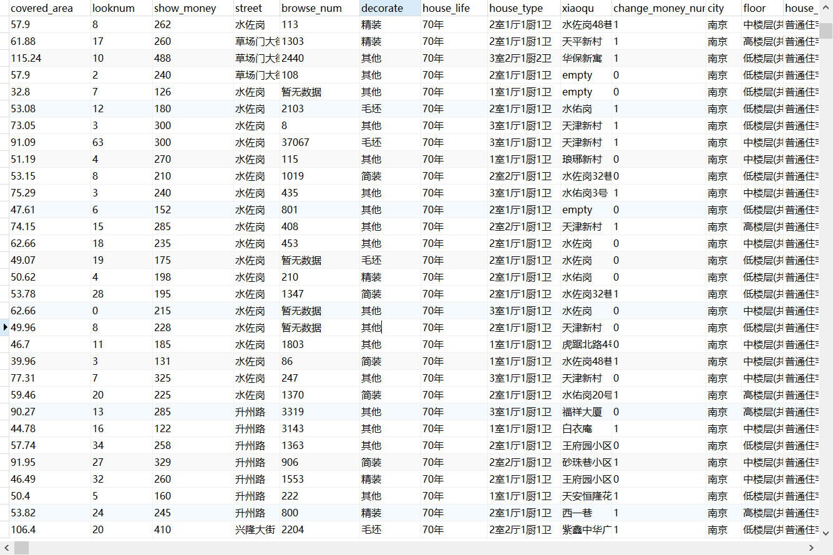Select the street column header
Viewport: 833px width, 555px height.
click(256, 8)
